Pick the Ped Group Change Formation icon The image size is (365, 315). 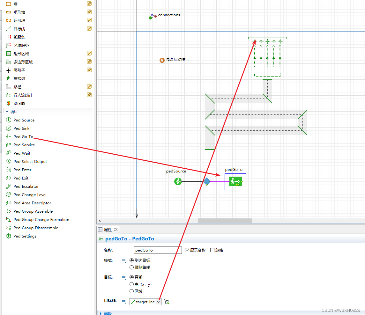tap(9, 219)
